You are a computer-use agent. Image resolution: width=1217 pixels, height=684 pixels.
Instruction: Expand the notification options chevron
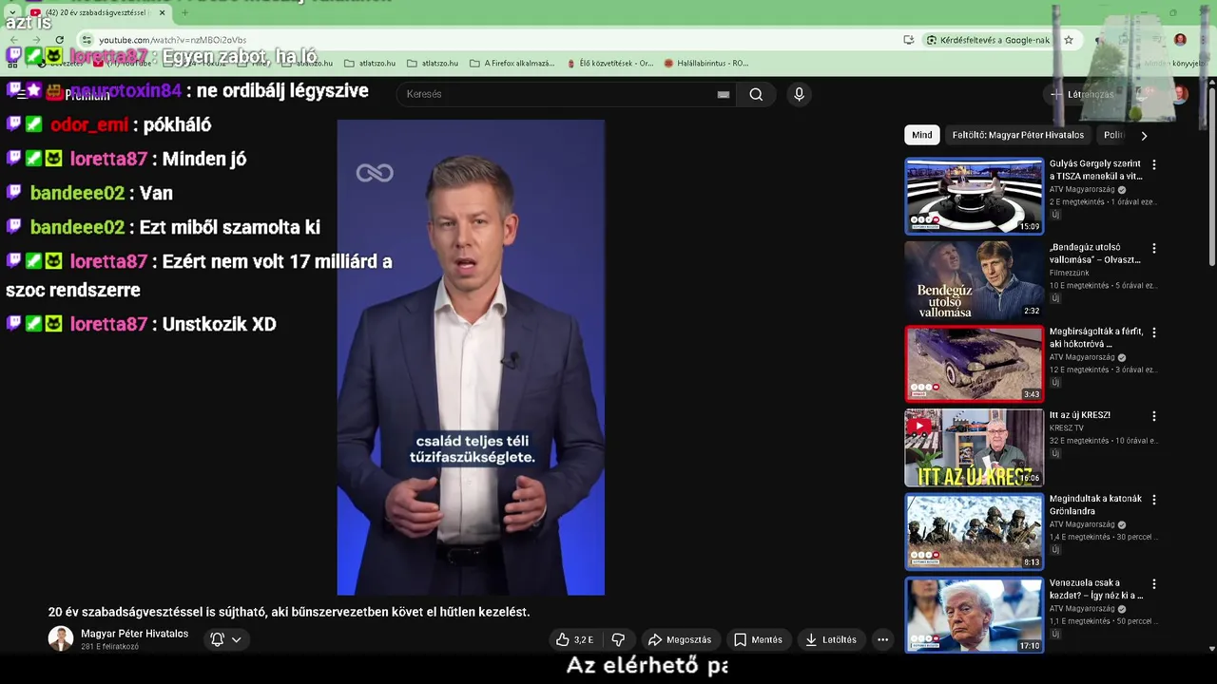(237, 639)
